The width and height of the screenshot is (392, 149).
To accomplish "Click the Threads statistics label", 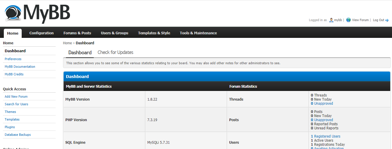I will pos(236,99).
